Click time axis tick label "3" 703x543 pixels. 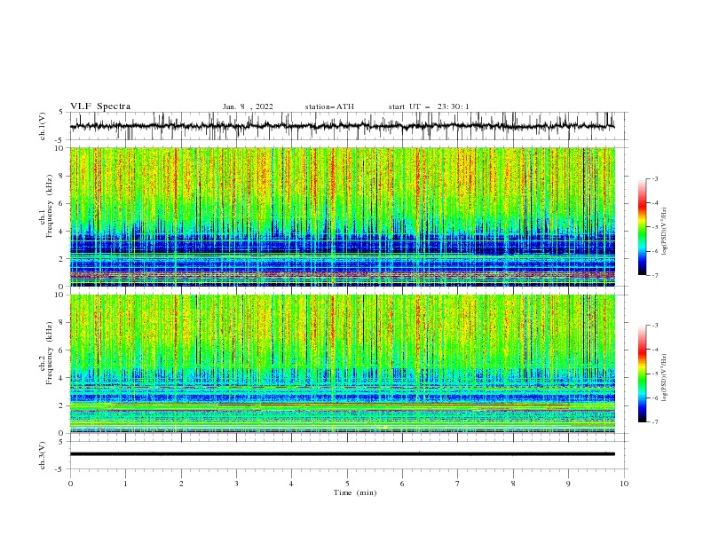click(x=236, y=484)
